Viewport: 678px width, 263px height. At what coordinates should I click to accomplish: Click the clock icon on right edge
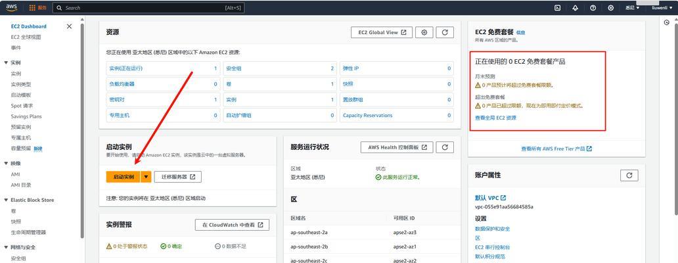[667, 22]
